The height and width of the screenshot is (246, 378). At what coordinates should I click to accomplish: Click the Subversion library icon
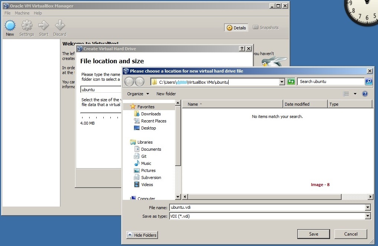point(137,178)
